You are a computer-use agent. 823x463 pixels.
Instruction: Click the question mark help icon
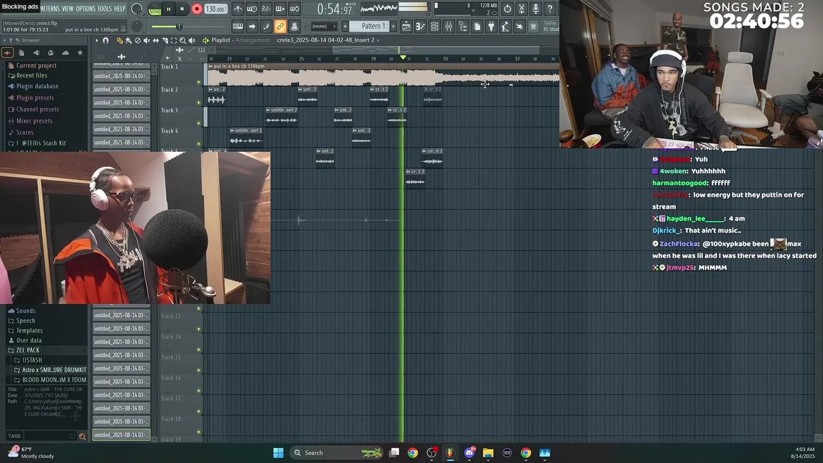pos(550,9)
